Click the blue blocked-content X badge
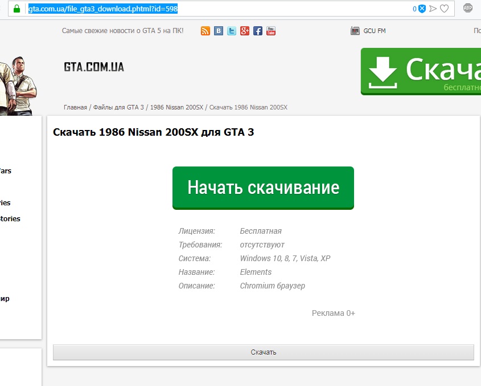 [x=422, y=9]
